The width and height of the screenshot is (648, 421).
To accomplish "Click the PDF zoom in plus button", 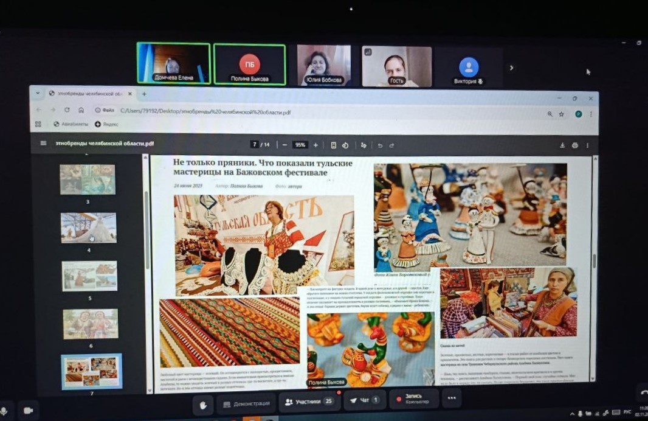I will (x=315, y=145).
